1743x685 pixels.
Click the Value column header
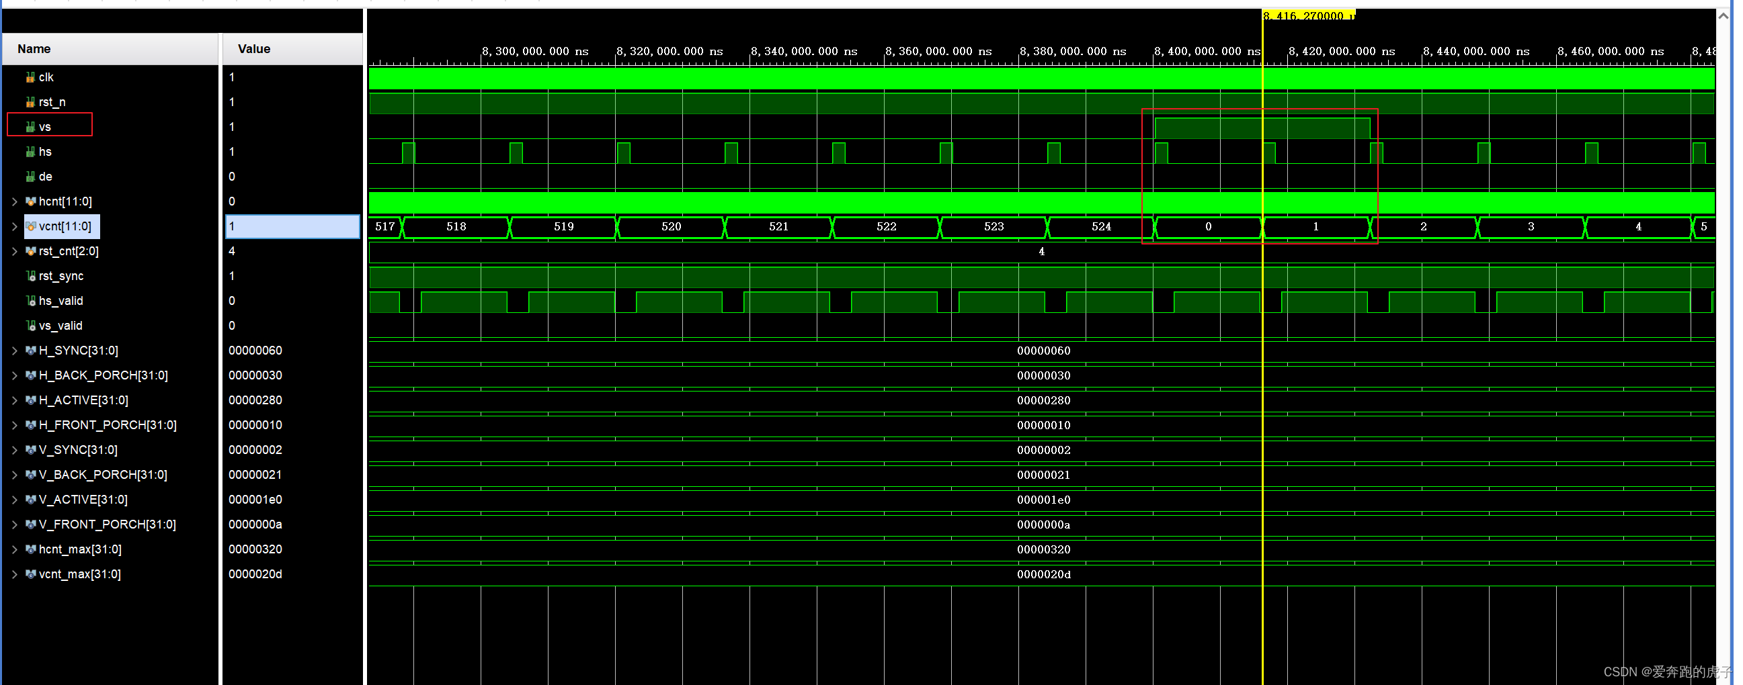tap(253, 48)
